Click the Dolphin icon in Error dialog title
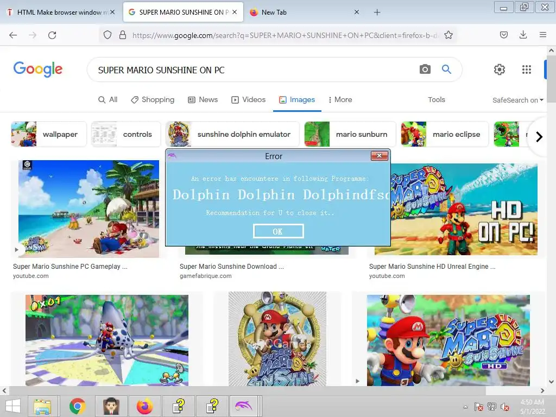The image size is (556, 417). click(x=172, y=156)
